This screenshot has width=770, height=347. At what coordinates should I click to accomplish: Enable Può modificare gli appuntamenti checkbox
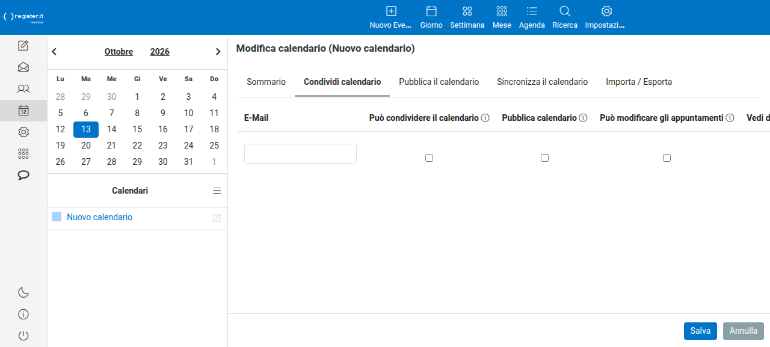coord(667,158)
